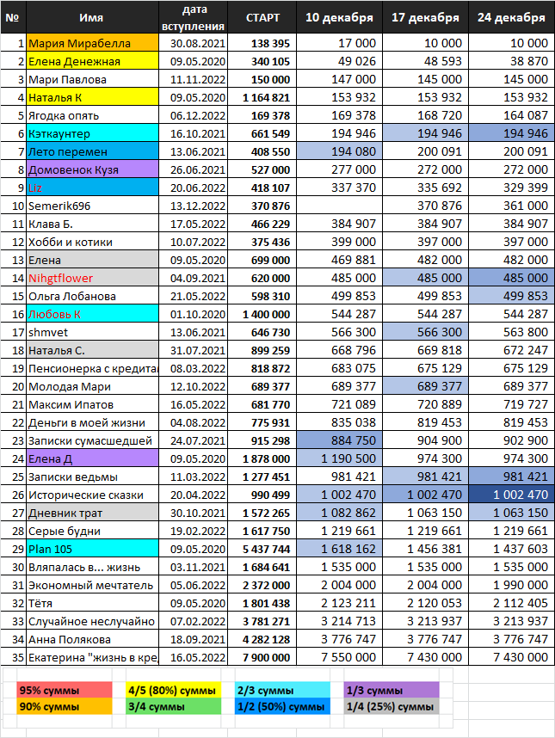Click the cell 'Nihgtflower'
The image size is (555, 738).
92,278
